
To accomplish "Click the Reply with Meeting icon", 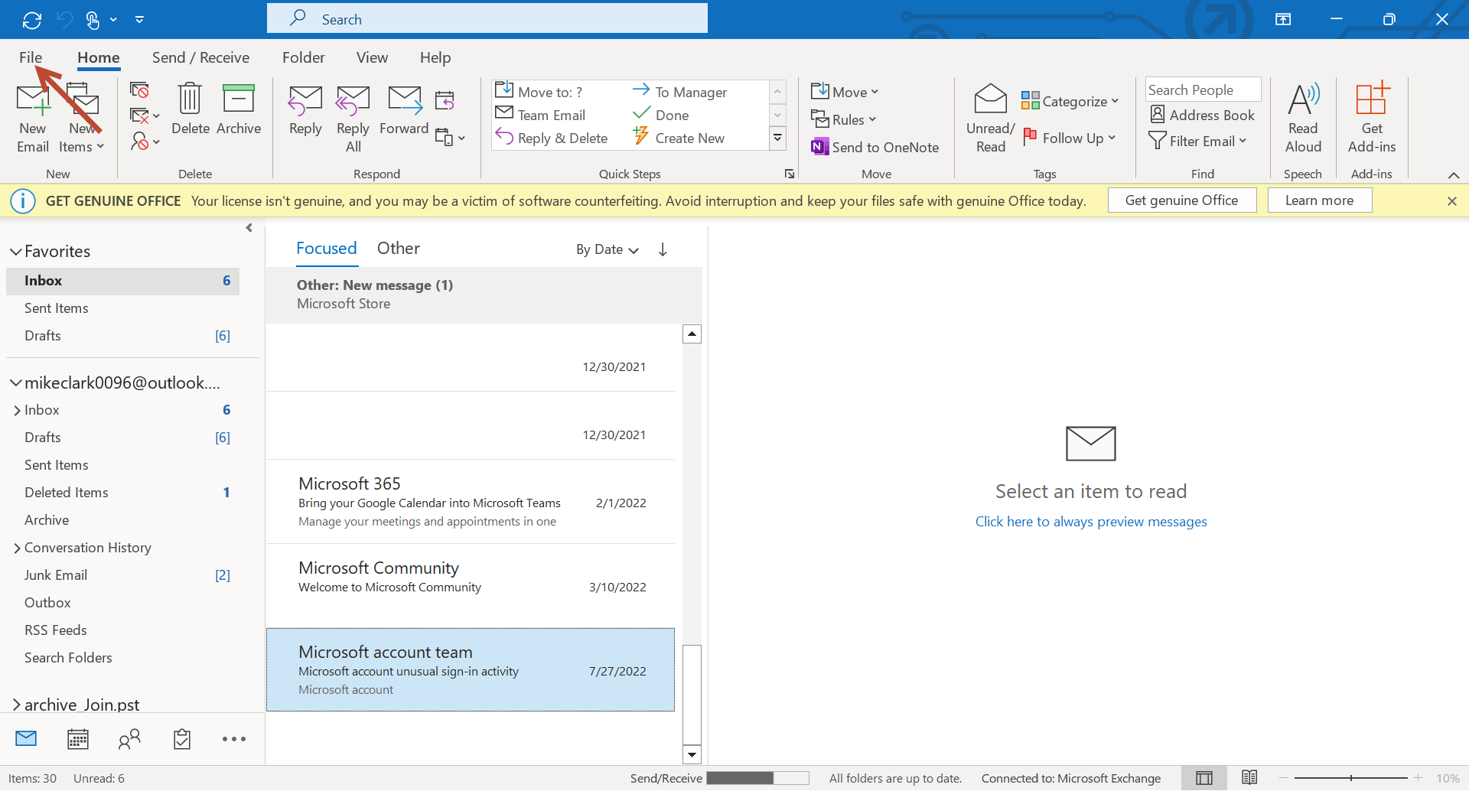I will (x=445, y=99).
